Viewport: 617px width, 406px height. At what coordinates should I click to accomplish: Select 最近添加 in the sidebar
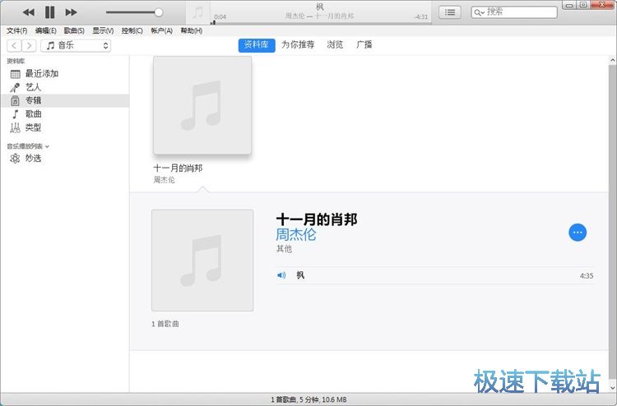point(64,73)
